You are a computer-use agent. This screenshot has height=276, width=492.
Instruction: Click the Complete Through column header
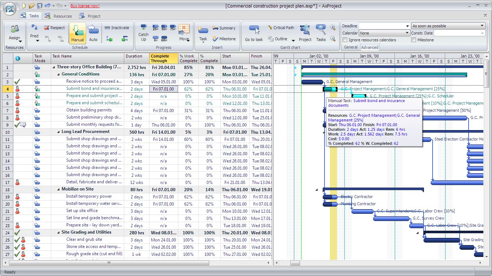pos(163,58)
